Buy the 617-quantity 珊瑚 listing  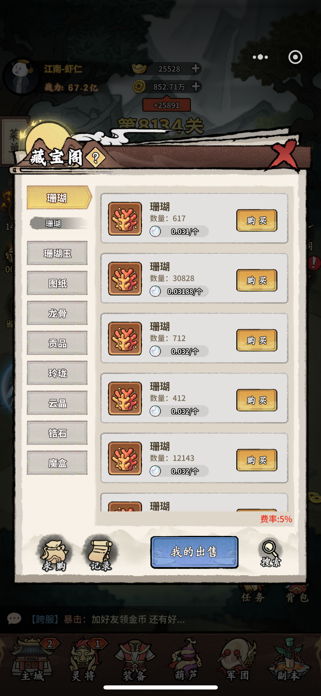point(257,220)
